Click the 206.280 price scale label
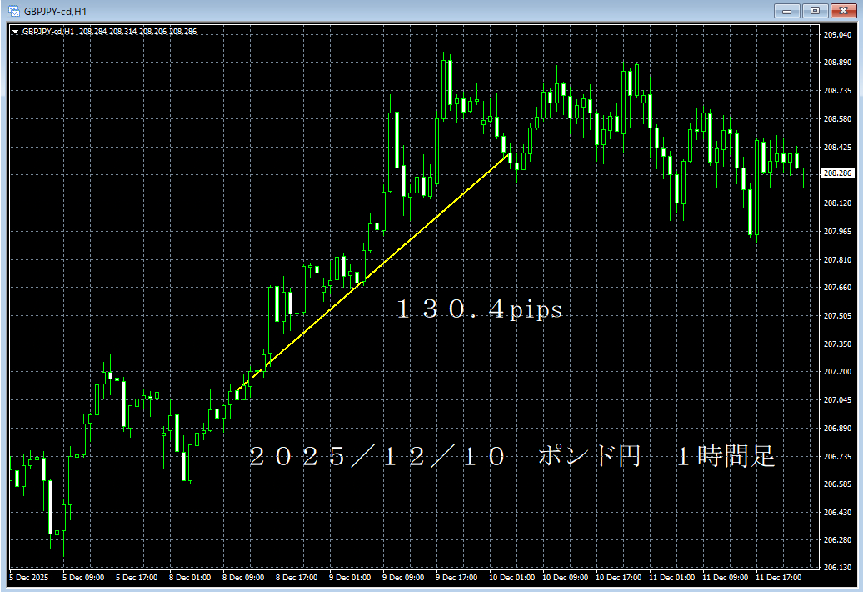863x592 pixels. pos(837,540)
